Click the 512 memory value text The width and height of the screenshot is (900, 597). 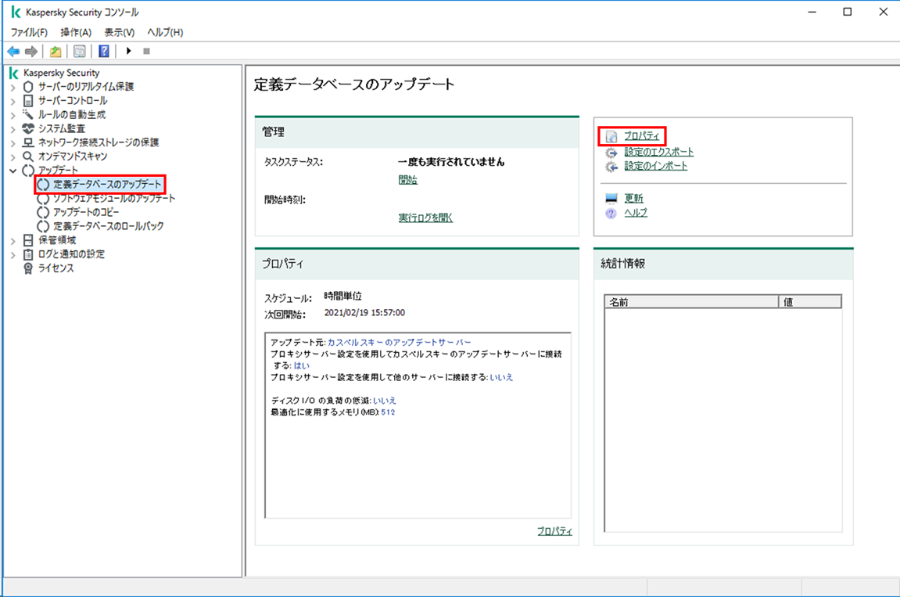[388, 412]
